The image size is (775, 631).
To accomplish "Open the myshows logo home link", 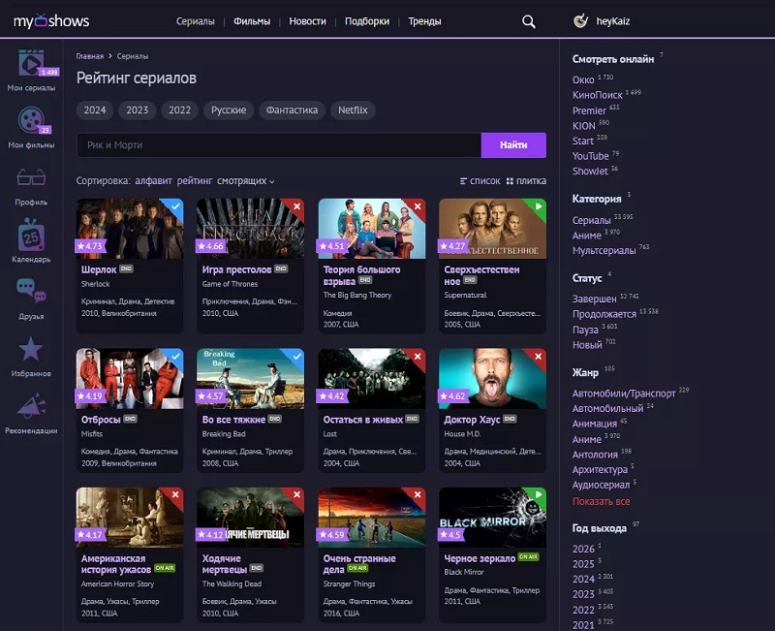I will pyautogui.click(x=51, y=20).
